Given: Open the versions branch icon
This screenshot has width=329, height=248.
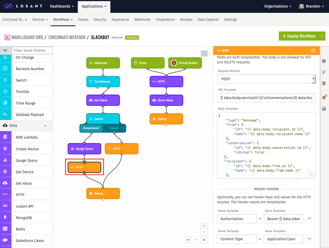Looking at the screenshot, I should click(x=324, y=72).
